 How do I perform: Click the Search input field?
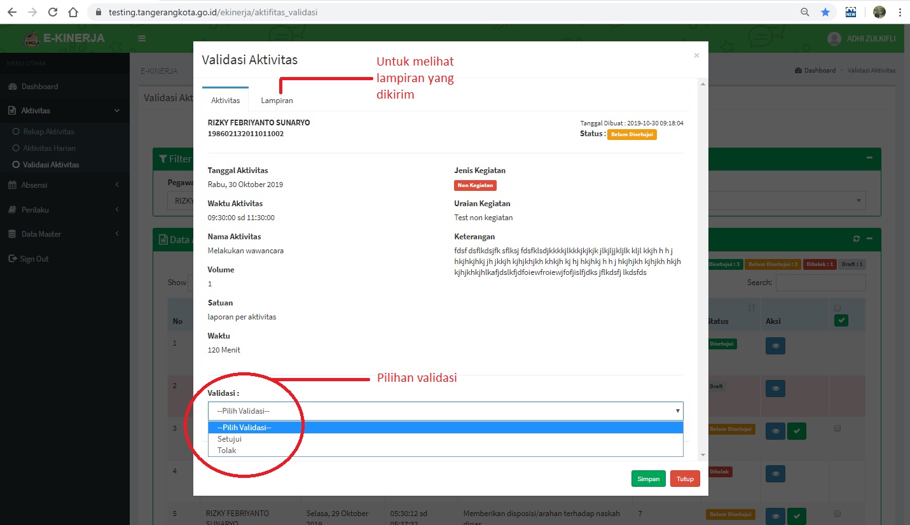820,283
